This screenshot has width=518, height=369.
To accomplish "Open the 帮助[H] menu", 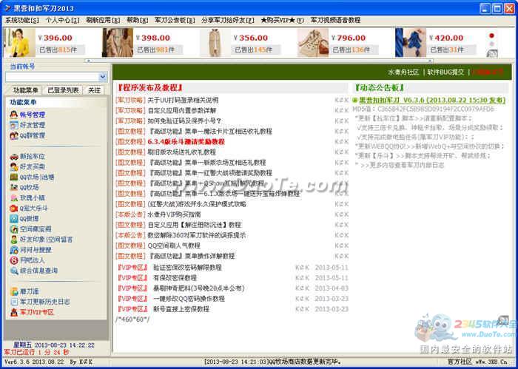I will tap(138, 20).
